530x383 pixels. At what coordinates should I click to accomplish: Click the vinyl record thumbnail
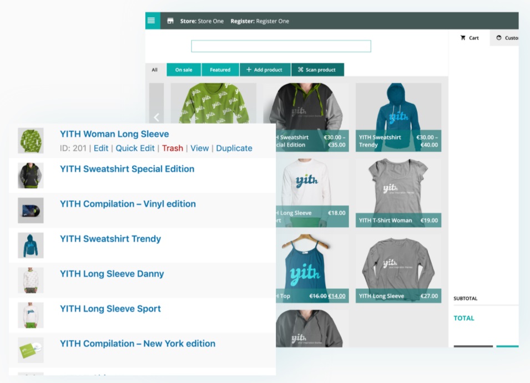tap(31, 211)
